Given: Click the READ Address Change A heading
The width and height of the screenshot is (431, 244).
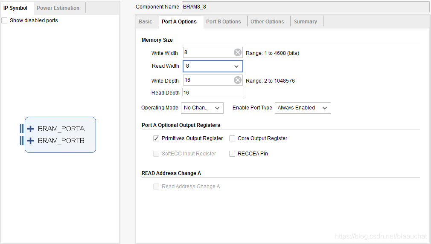Looking at the screenshot, I should (171, 173).
